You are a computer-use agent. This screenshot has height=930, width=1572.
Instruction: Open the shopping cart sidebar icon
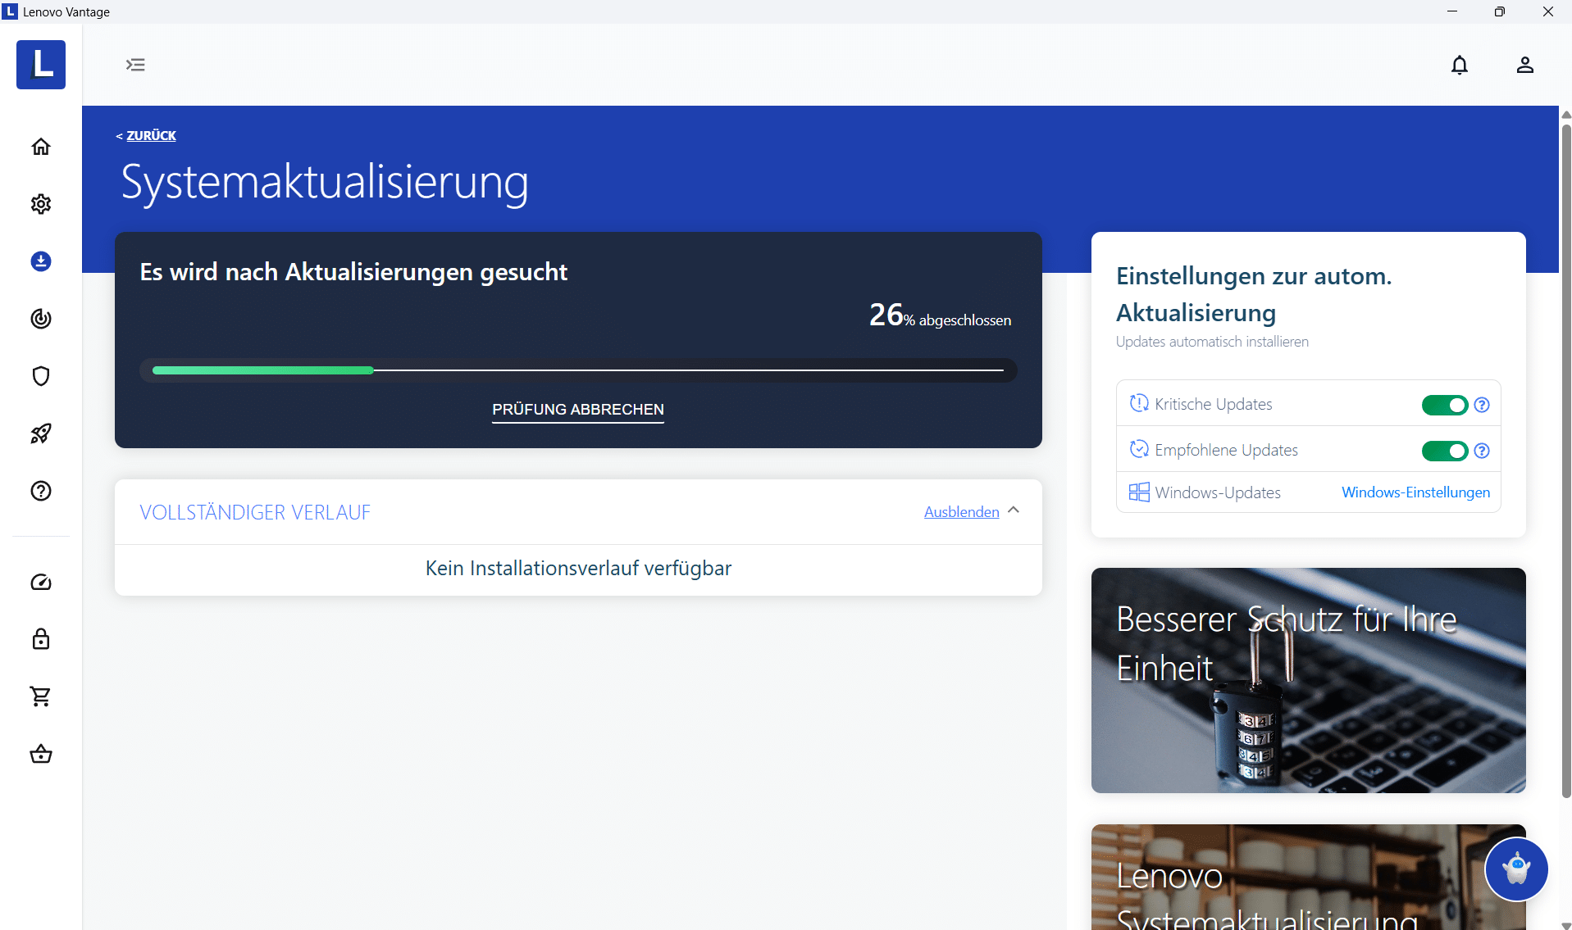(x=41, y=696)
